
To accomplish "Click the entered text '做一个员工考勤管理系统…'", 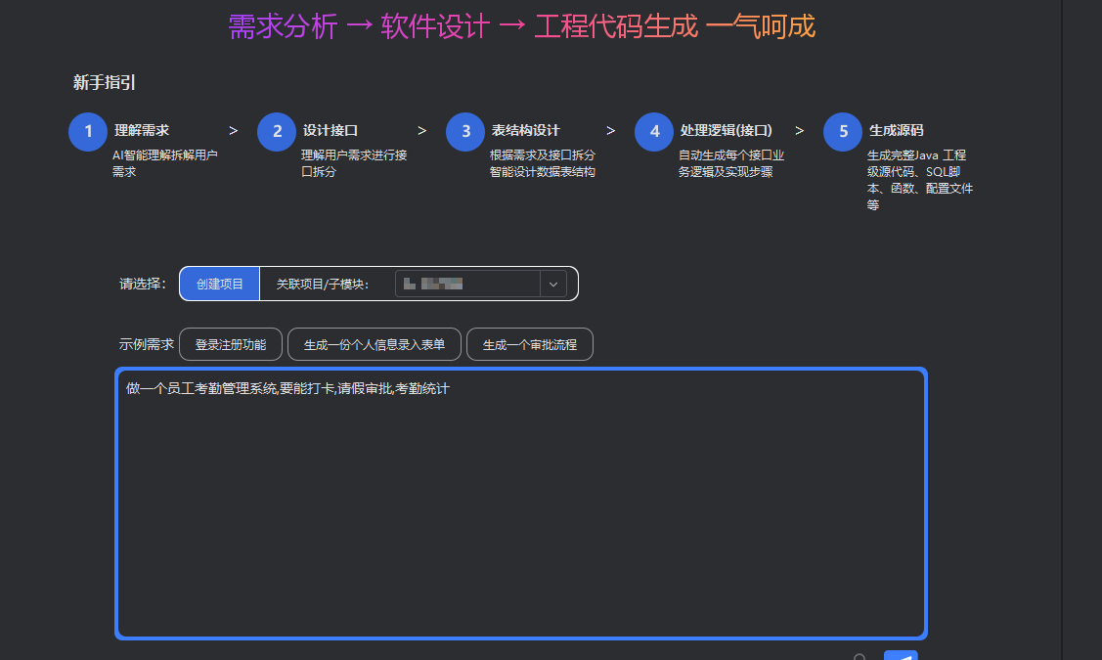I will tap(287, 389).
